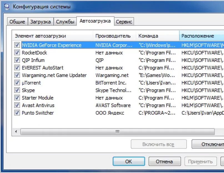Image resolution: width=224 pixels, height=173 pixels.
Task: Select the Punto Switcher entry name
Action: (38, 113)
